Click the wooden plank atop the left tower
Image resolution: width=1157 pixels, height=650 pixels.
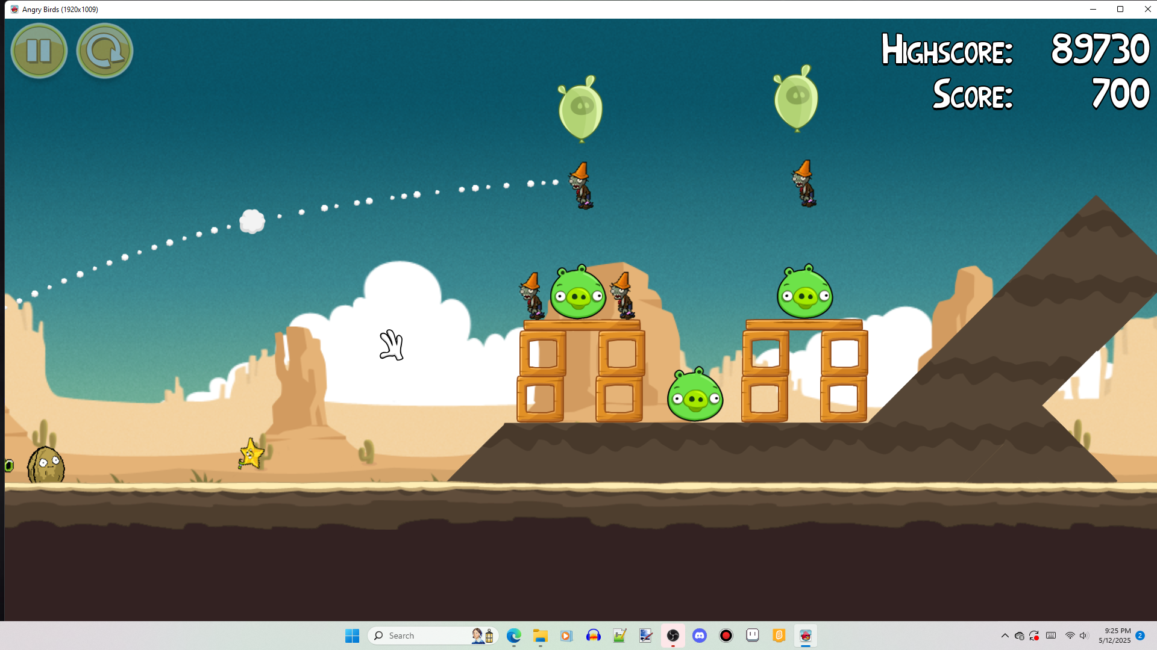(582, 325)
